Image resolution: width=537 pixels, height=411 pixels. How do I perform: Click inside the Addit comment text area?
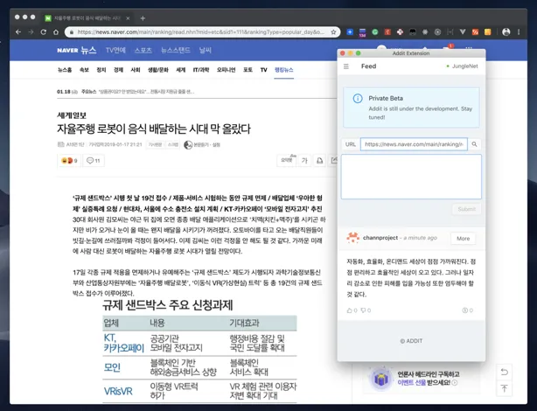pyautogui.click(x=411, y=177)
